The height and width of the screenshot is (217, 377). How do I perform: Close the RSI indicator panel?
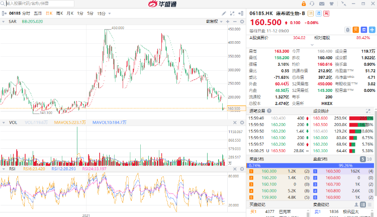point(235,169)
